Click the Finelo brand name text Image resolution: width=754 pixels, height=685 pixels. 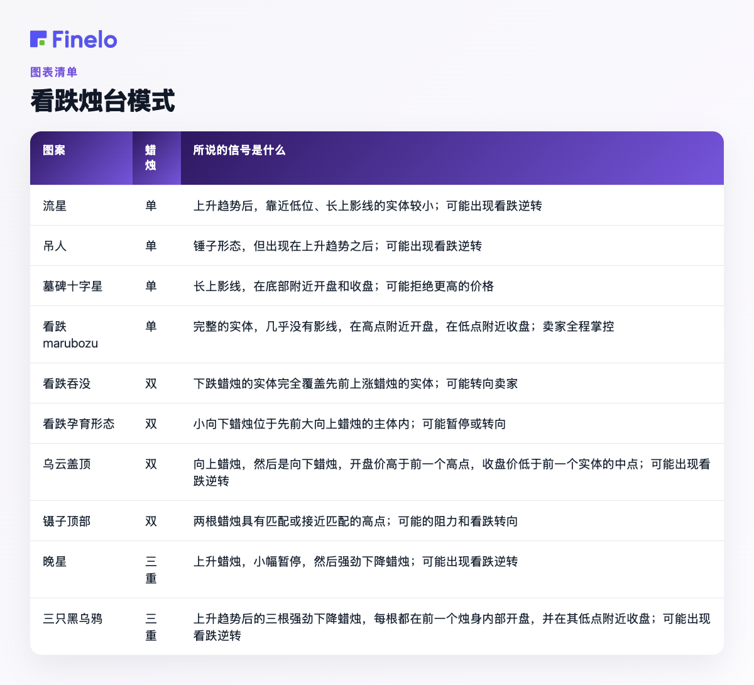click(85, 39)
